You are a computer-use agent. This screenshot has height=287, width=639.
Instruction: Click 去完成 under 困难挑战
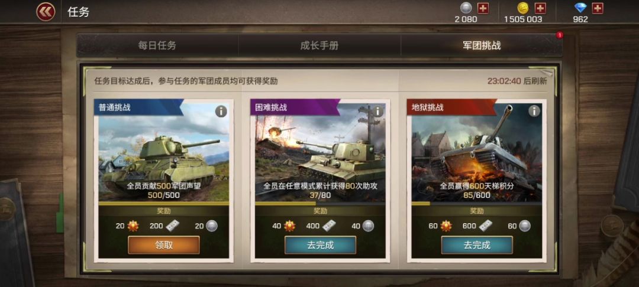point(320,245)
